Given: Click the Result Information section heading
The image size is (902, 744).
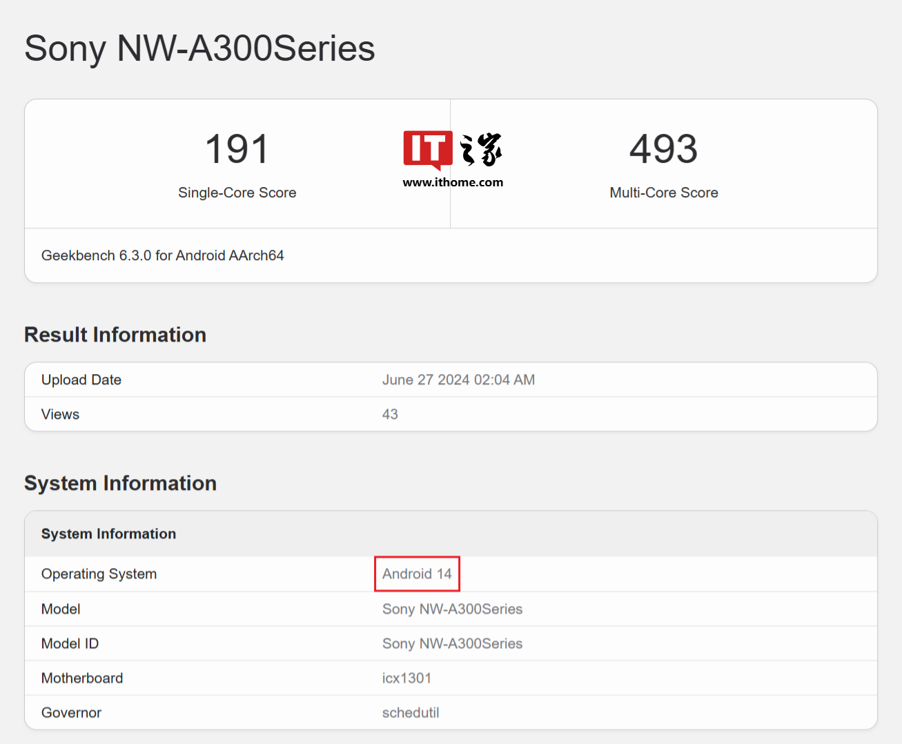Looking at the screenshot, I should pyautogui.click(x=115, y=335).
